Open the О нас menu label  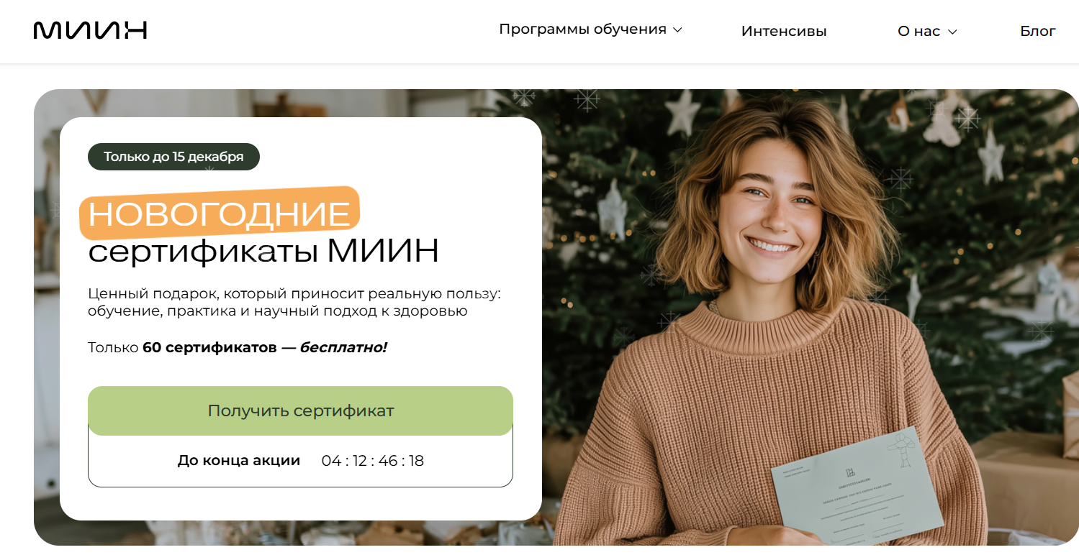(x=918, y=31)
